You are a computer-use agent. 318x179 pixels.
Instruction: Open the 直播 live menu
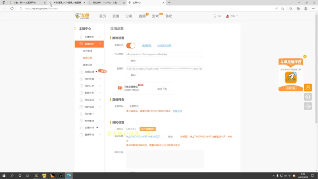coord(116,16)
